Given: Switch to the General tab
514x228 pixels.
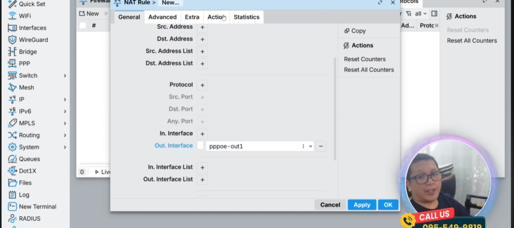Looking at the screenshot, I should pos(129,17).
